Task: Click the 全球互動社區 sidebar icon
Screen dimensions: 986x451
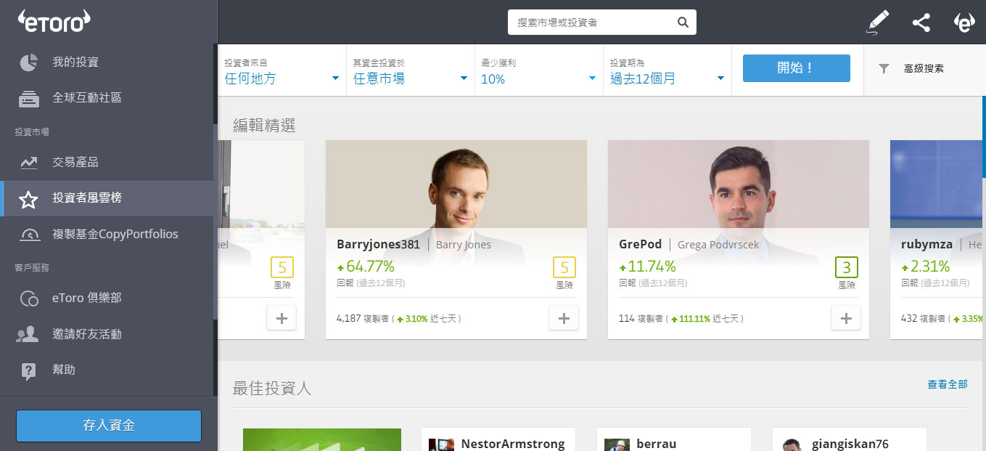Action: coord(28,98)
